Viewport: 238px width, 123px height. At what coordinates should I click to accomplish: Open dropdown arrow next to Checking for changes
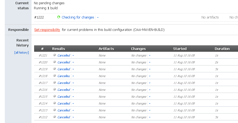[98, 17]
